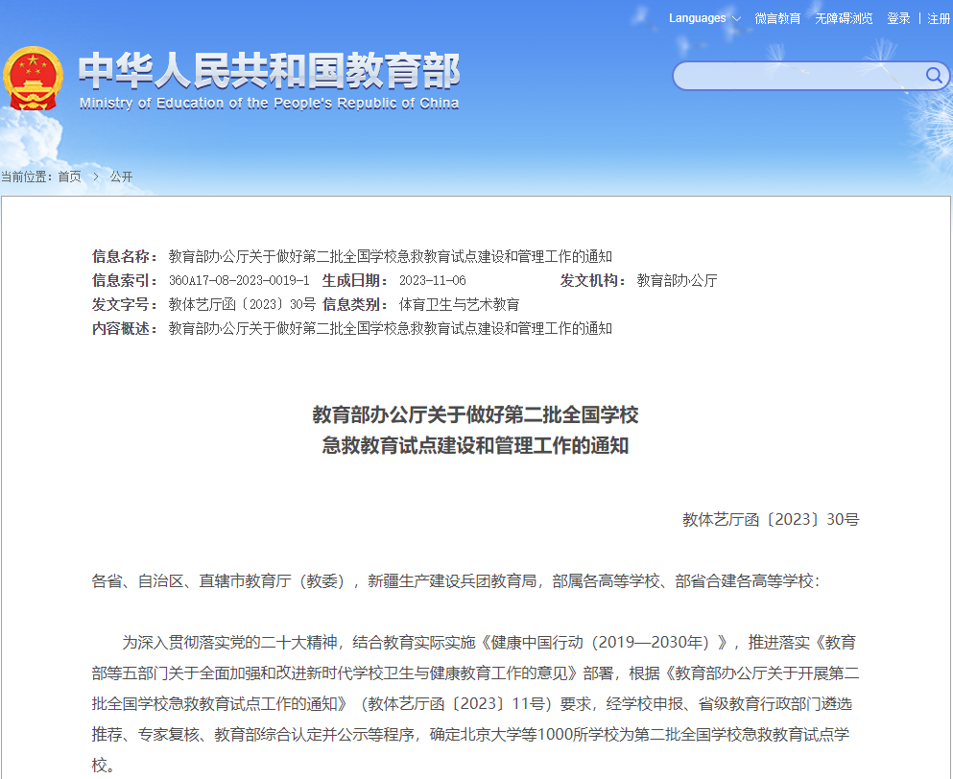Click the 体育卫生与艺术教育 category value
953x779 pixels.
459,304
